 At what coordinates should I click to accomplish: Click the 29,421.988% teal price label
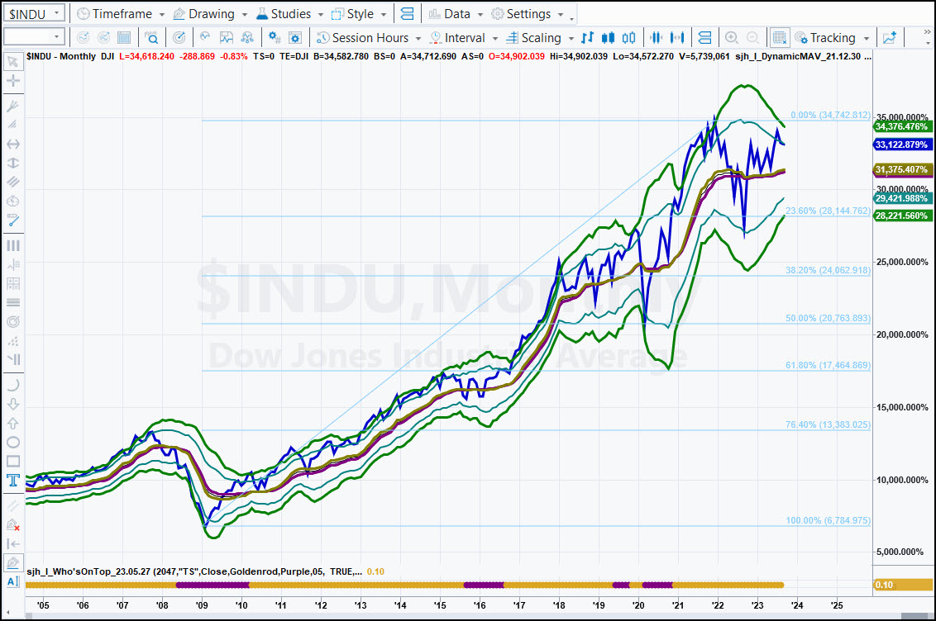click(x=902, y=198)
